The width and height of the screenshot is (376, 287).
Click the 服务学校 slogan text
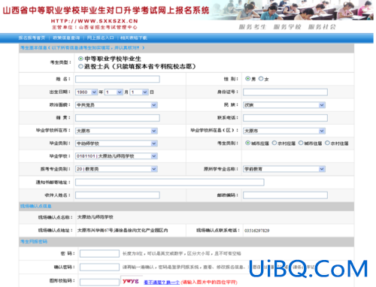287,27
